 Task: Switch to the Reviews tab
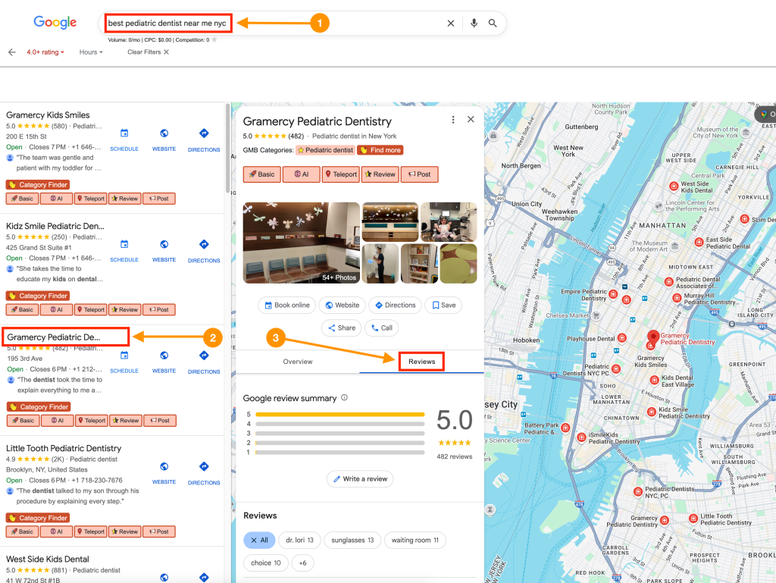[421, 362]
